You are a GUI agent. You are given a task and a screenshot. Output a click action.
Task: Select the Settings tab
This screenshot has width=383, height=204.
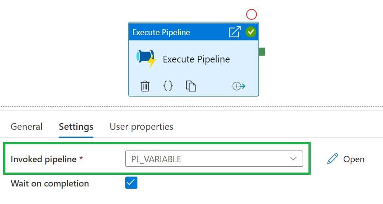76,127
